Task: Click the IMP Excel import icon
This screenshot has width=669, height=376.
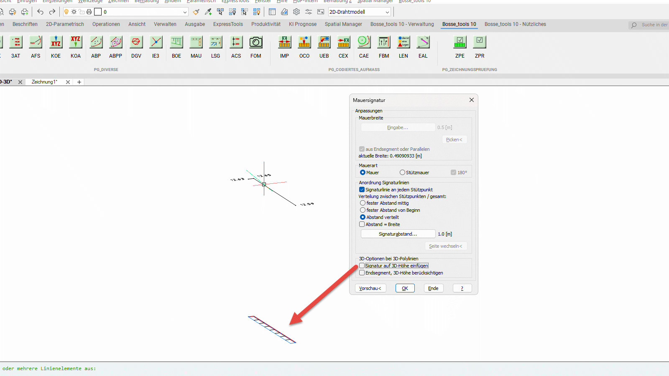Action: 284,42
